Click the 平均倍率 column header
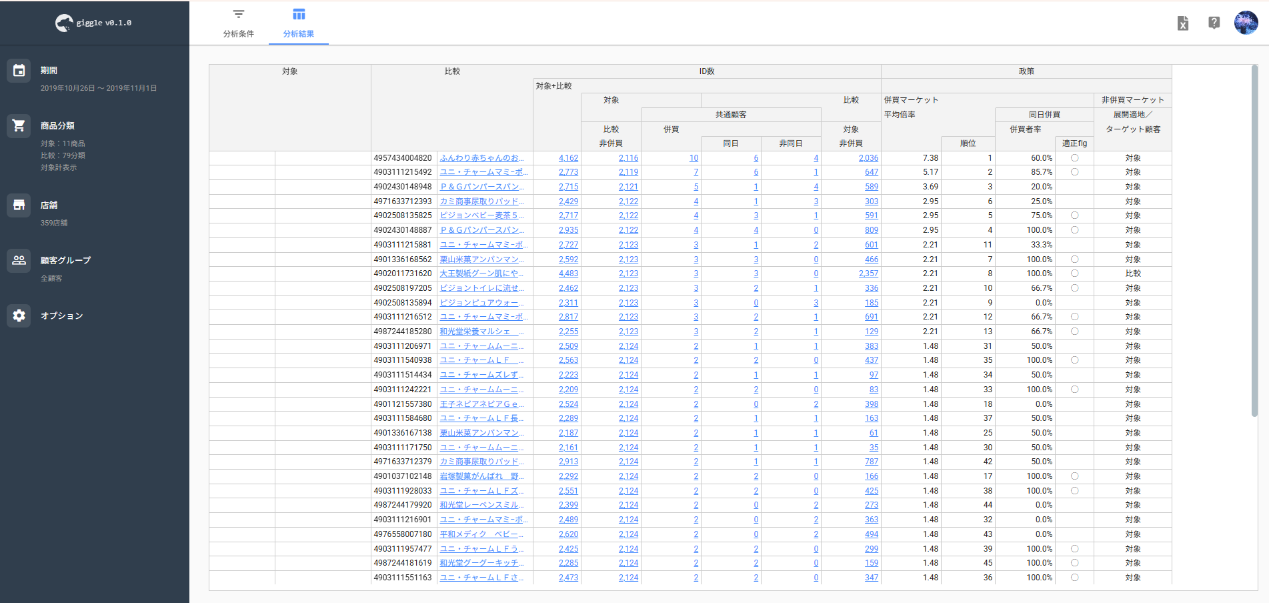 coord(900,115)
